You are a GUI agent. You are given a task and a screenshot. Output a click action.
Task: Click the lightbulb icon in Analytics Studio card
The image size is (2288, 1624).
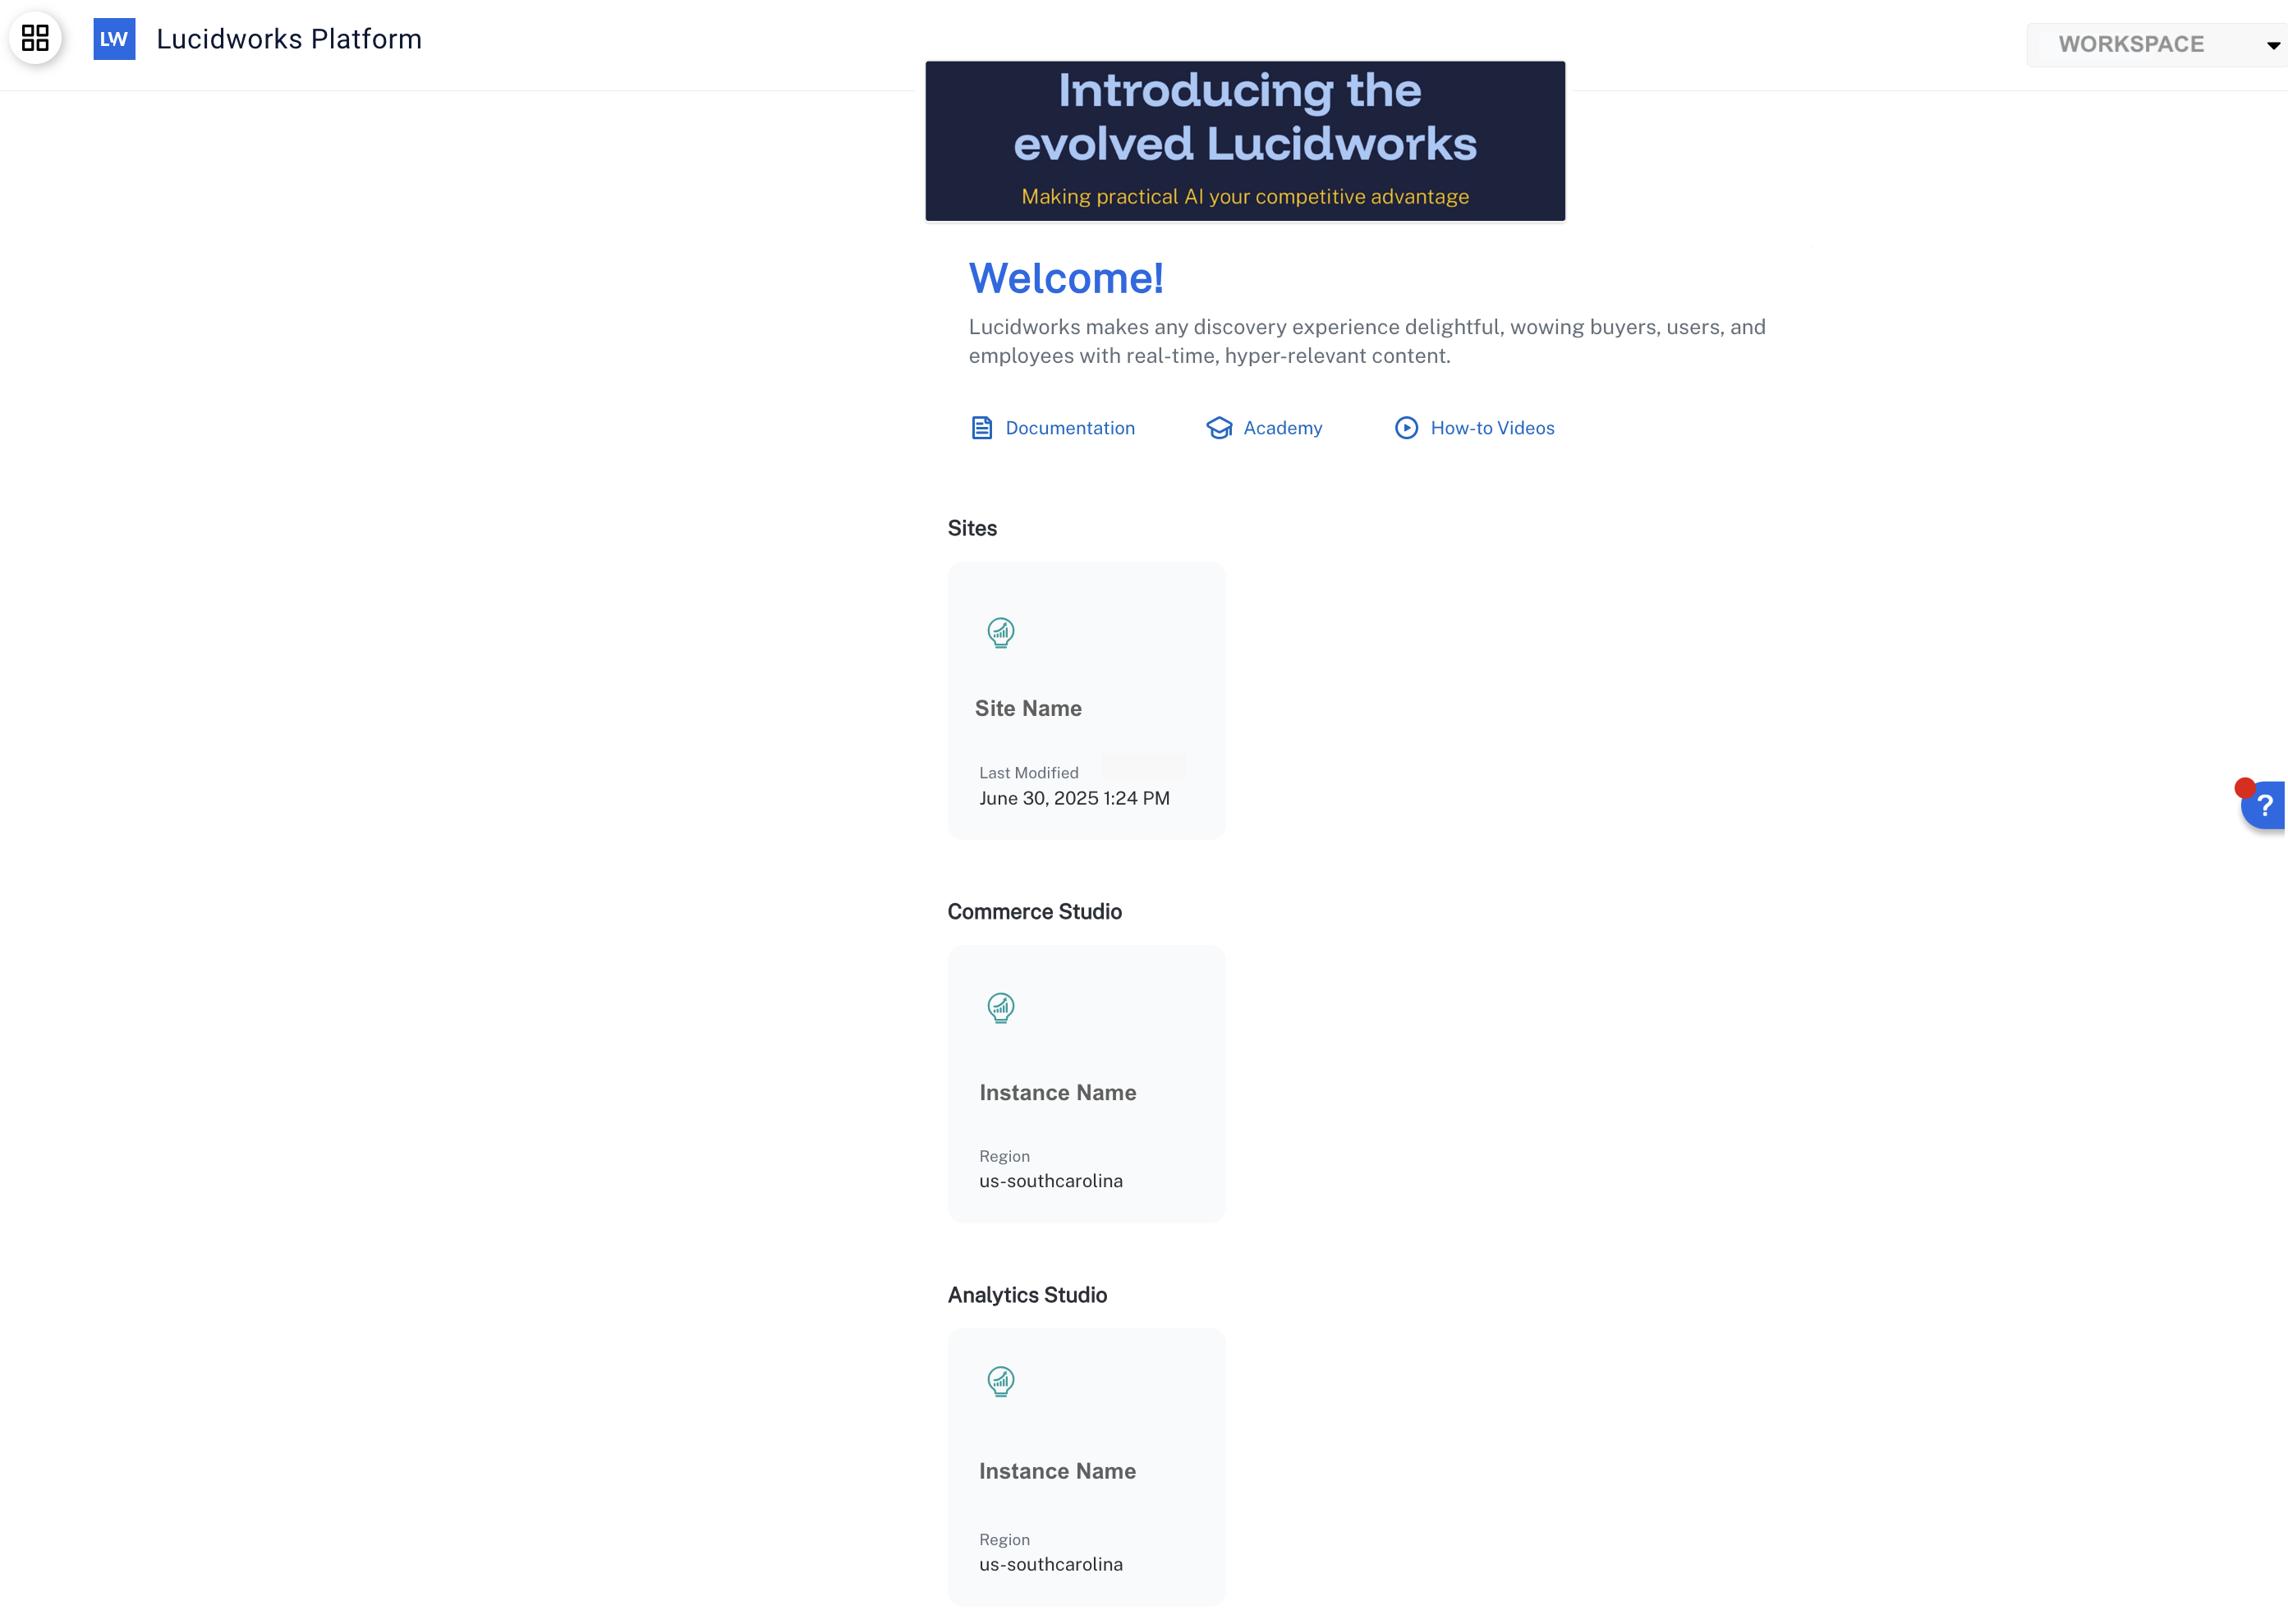pyautogui.click(x=1001, y=1382)
